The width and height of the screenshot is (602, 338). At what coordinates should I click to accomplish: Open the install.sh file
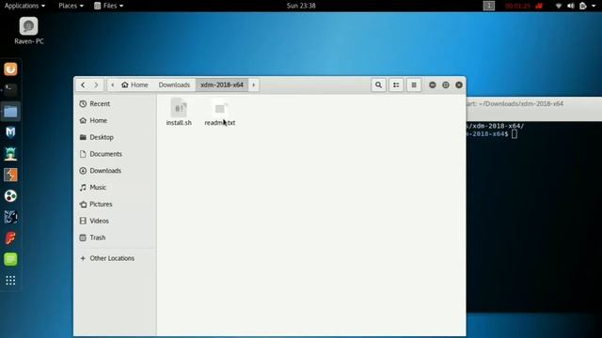point(179,112)
